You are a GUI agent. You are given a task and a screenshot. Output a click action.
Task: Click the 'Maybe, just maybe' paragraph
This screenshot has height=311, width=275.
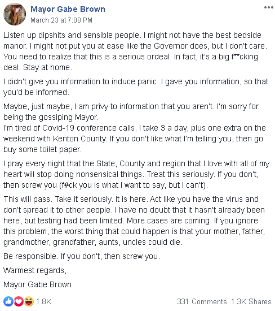click(131, 112)
